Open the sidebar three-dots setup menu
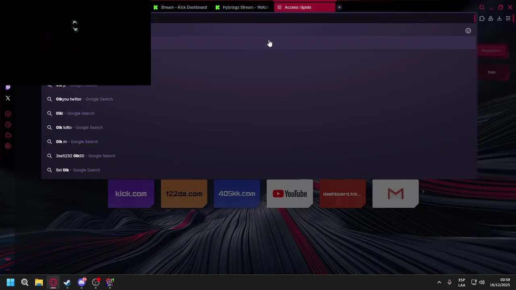 (8, 270)
